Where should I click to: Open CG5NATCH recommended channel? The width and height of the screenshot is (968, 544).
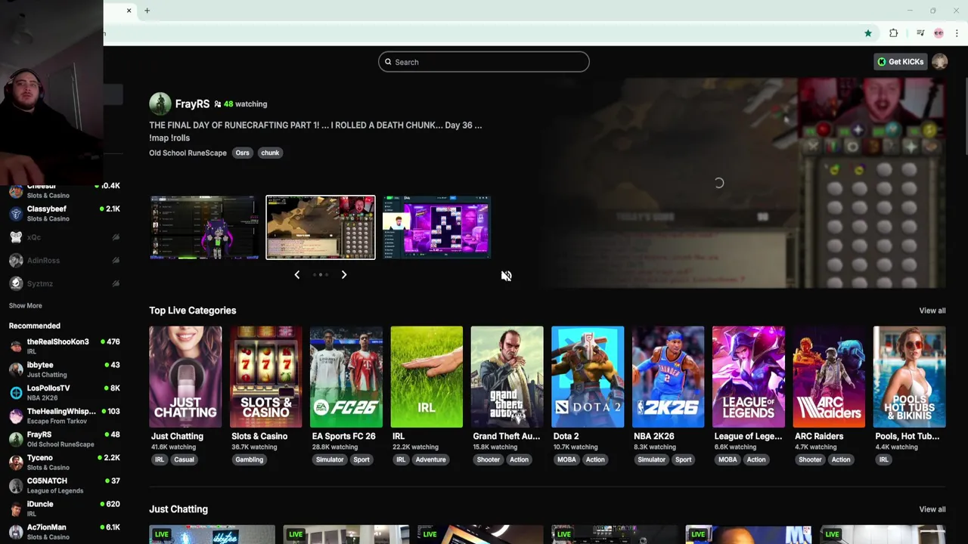[x=64, y=485]
